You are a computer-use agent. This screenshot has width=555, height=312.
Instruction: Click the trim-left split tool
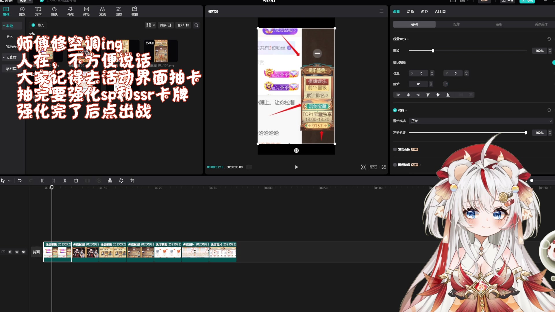(x=53, y=181)
